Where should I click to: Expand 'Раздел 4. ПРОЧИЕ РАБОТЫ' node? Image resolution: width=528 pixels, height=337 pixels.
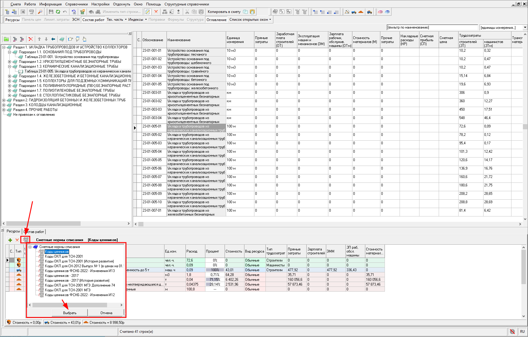pyautogui.click(x=4, y=110)
